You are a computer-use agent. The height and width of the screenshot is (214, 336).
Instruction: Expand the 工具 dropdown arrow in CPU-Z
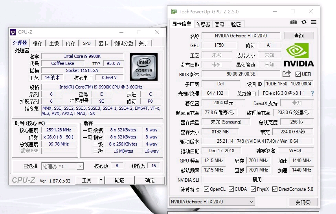tap(101, 180)
